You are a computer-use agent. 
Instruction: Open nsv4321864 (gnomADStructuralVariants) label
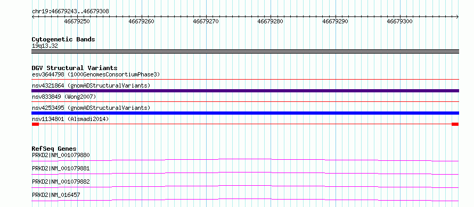point(91,85)
